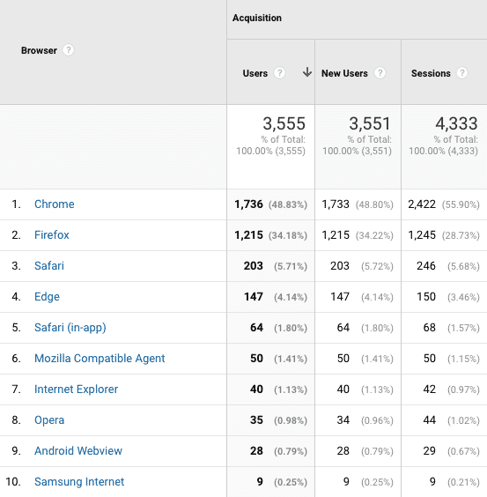487x497 pixels.
Task: Select total users value 3,555
Action: [284, 123]
